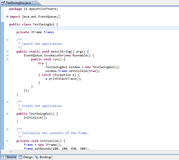Click the Java file icon on the editor tab
The image size is (179, 160).
3,3
